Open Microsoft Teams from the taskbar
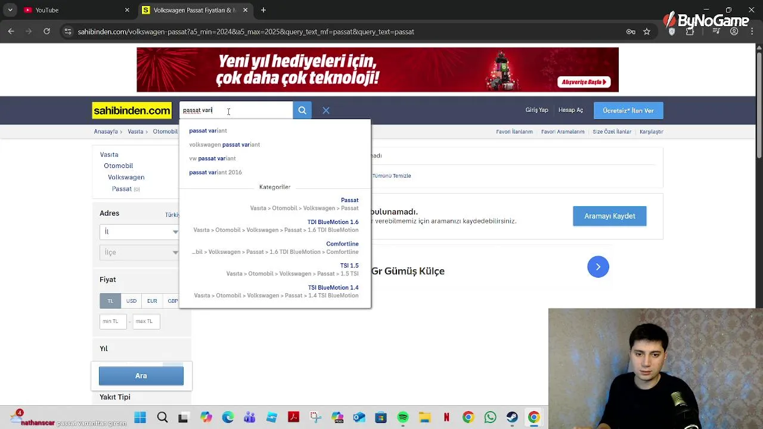Image resolution: width=763 pixels, height=429 pixels. [250, 418]
